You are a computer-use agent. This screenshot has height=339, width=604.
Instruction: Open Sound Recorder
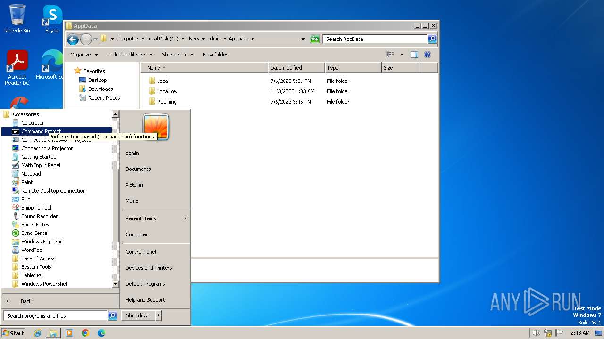39,216
